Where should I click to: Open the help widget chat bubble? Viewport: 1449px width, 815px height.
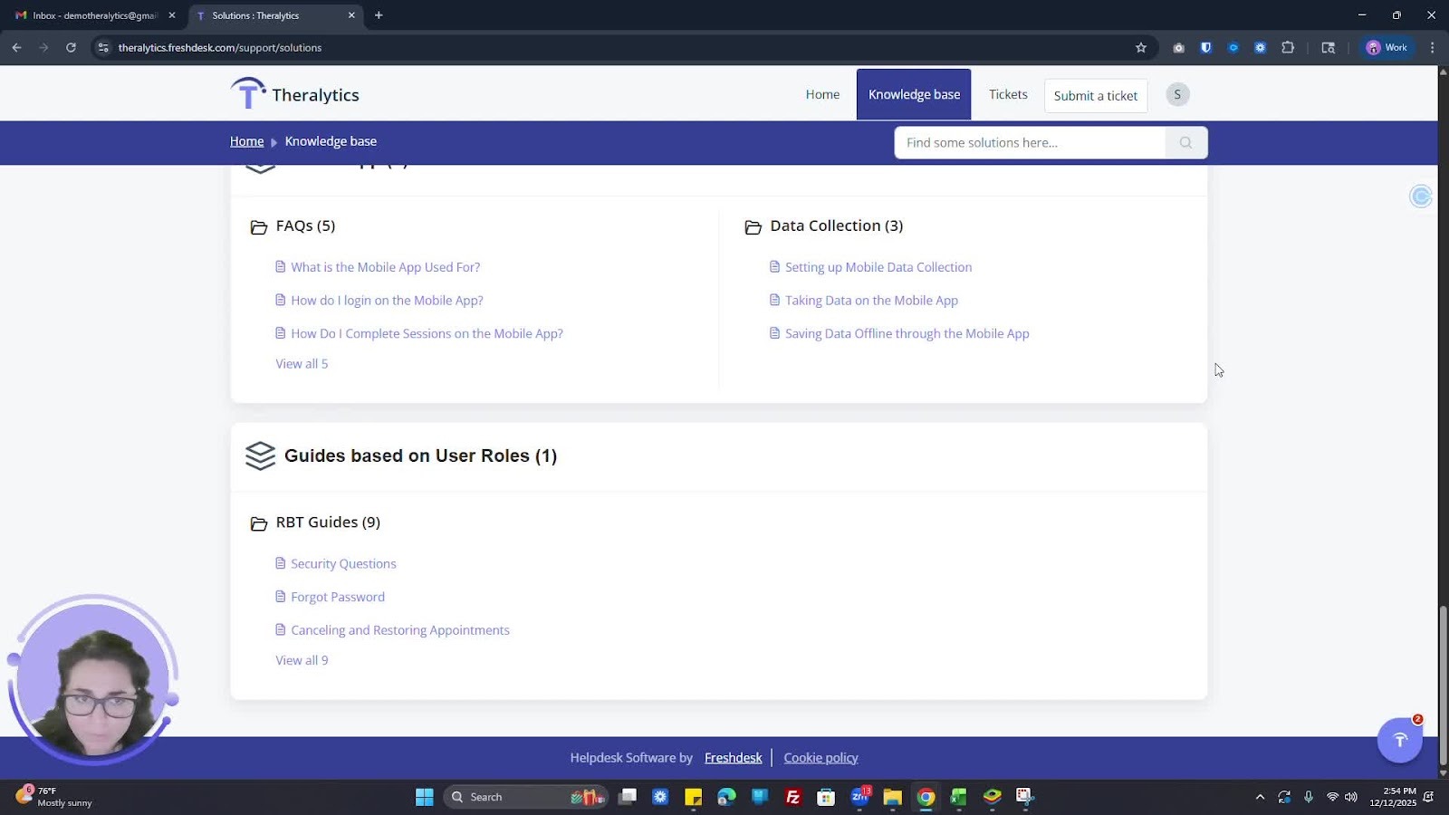click(1400, 740)
